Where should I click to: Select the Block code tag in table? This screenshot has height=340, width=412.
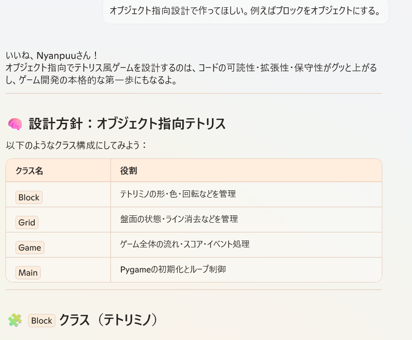tap(29, 198)
